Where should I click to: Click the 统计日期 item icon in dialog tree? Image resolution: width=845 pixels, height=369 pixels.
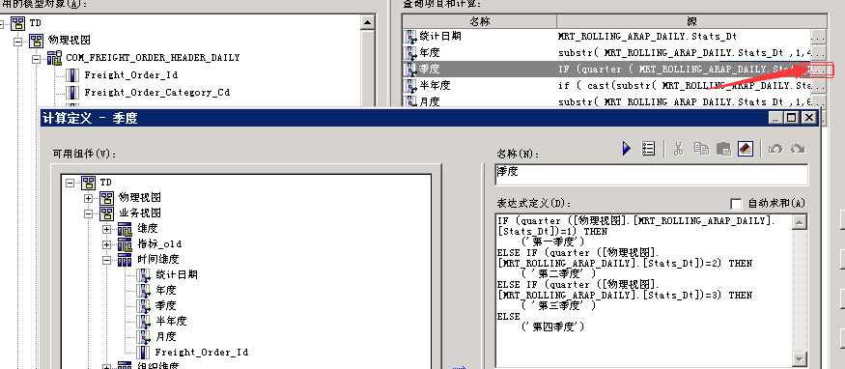tap(143, 274)
